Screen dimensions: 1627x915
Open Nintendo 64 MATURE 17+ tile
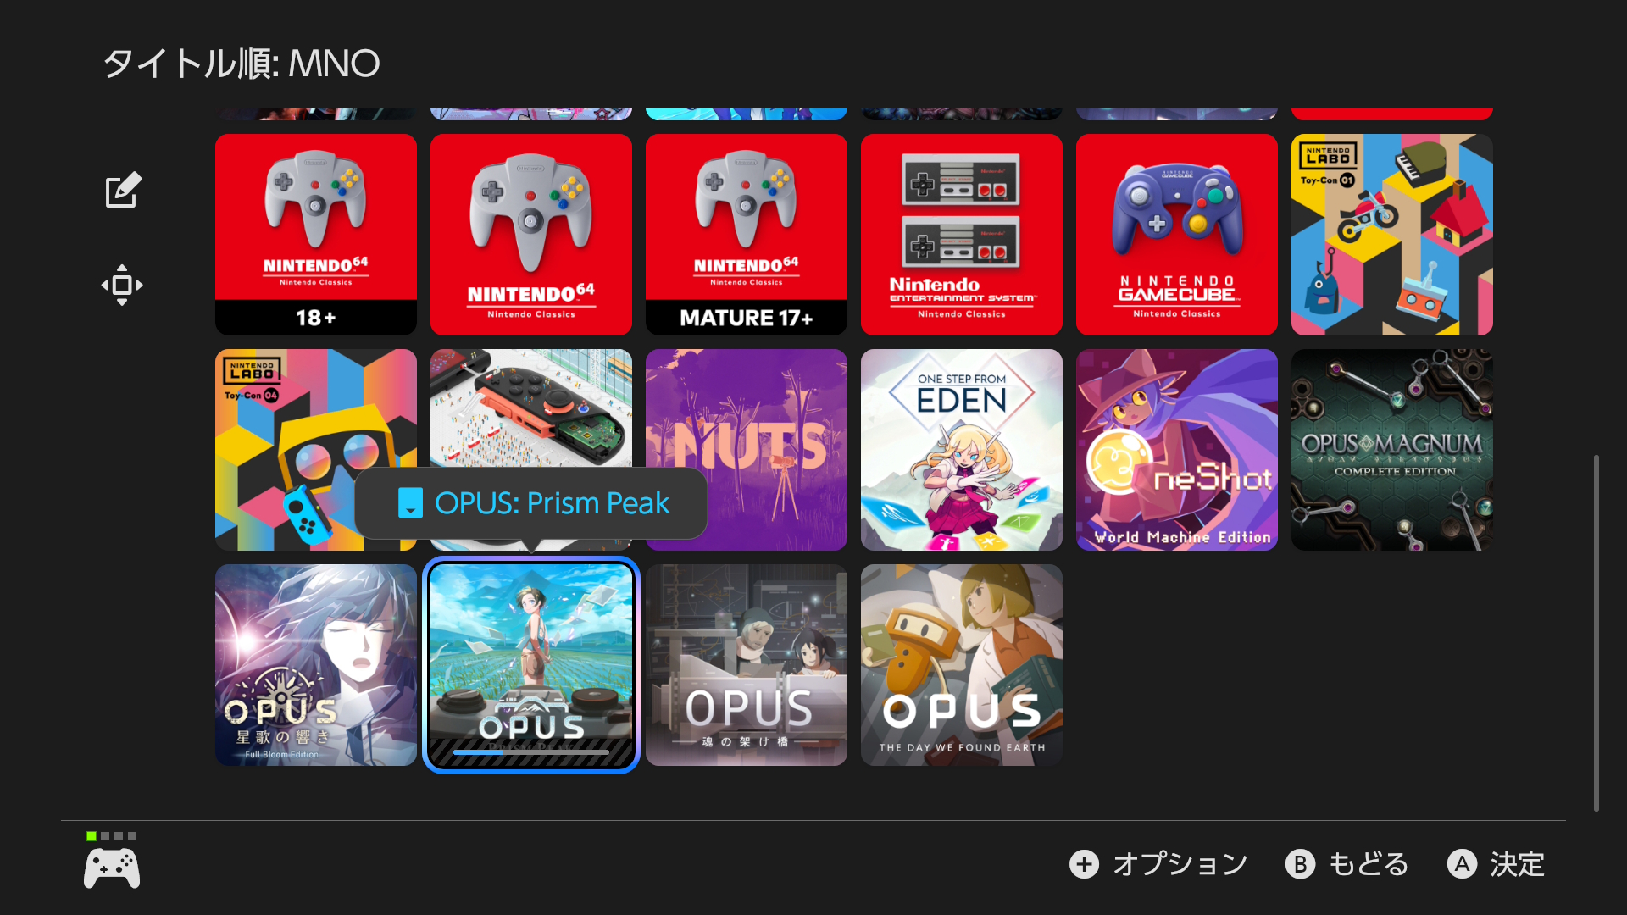point(747,235)
